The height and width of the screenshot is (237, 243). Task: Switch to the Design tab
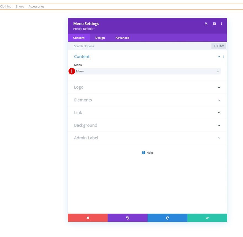[x=100, y=38]
